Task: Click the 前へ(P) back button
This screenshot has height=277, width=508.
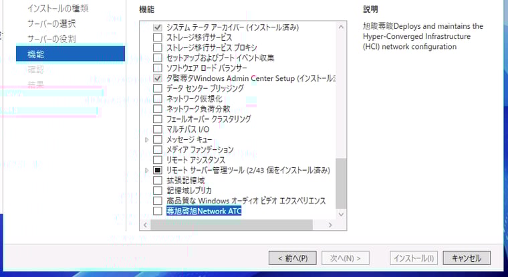Action: (x=293, y=258)
